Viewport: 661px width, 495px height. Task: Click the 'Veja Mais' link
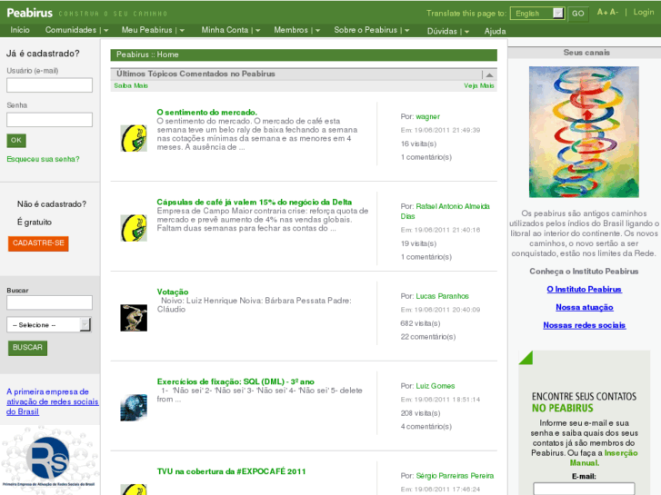[478, 85]
